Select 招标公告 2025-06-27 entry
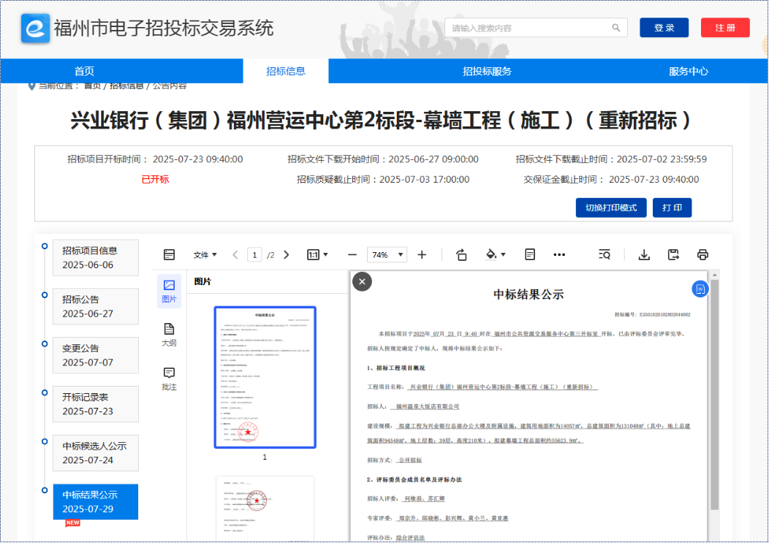769x543 pixels. [x=96, y=306]
